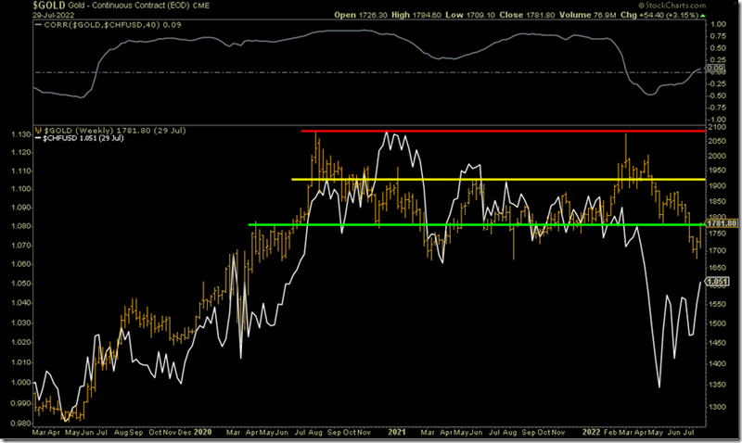Screen dimensions: 742x443
Task: Click the 1.051 CHFUSD price tag on right axis
Action: (717, 282)
